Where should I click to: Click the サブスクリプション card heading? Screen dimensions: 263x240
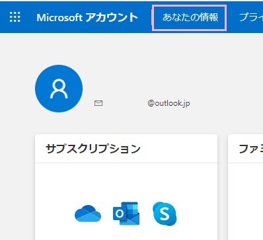coord(93,149)
